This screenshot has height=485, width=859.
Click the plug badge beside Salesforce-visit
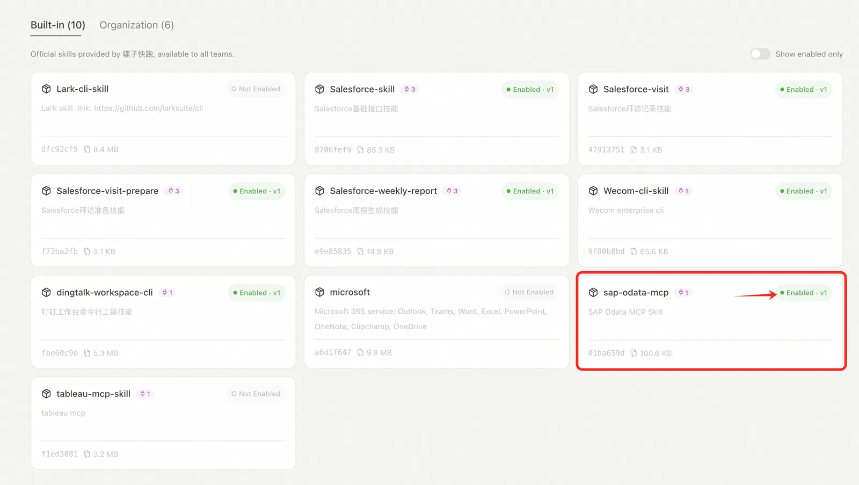point(684,89)
